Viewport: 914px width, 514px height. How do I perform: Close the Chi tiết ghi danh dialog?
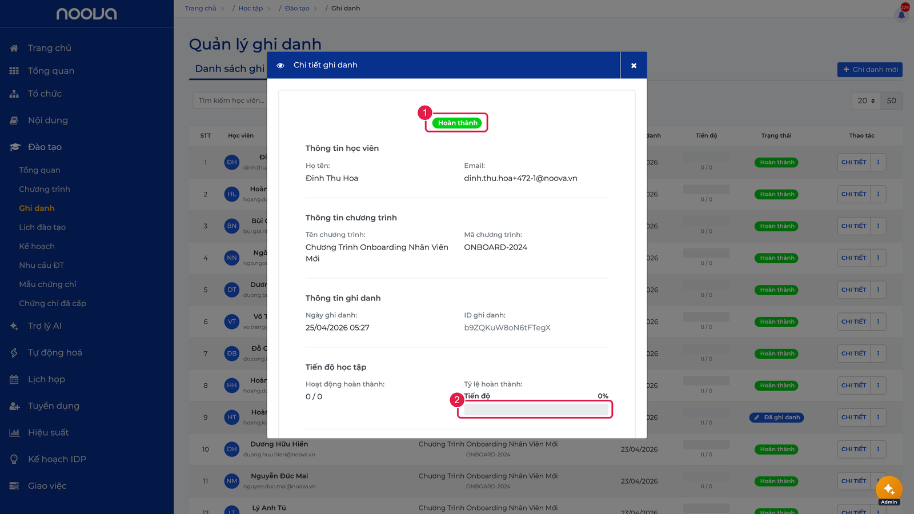click(x=634, y=65)
